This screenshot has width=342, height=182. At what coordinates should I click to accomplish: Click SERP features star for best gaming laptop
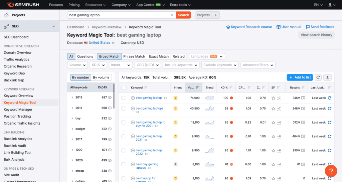tap(273, 98)
